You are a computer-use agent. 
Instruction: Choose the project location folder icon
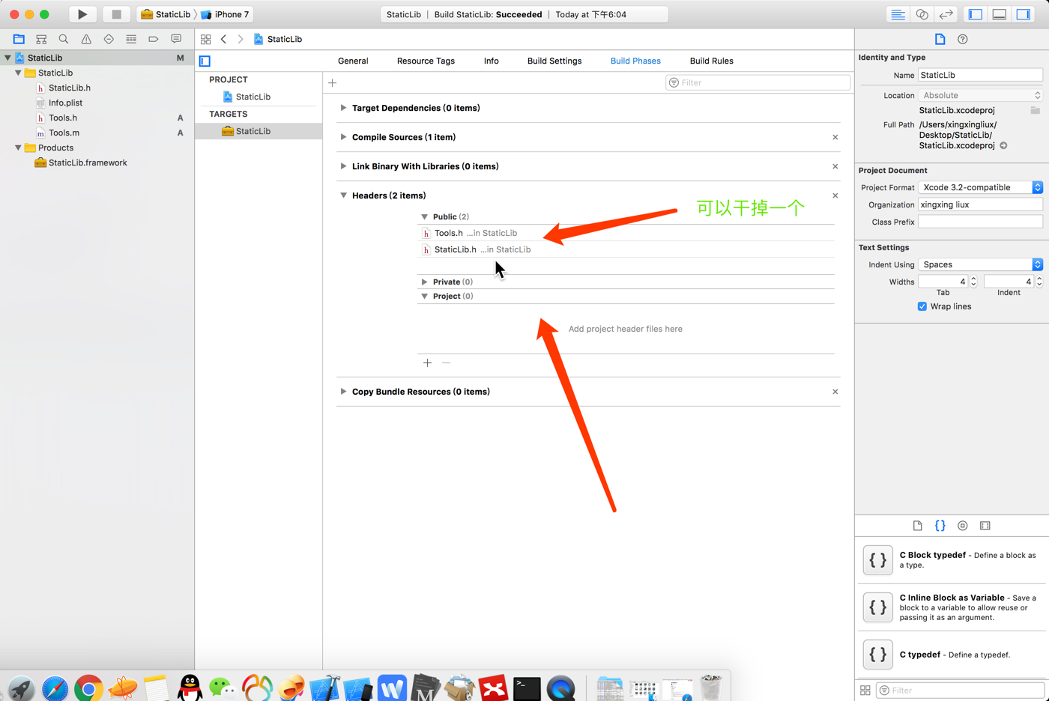(1035, 110)
